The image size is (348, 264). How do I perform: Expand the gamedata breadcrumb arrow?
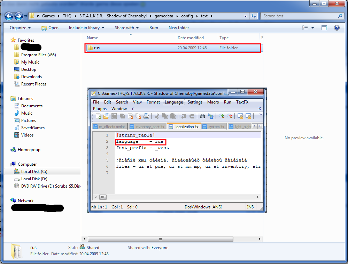177,16
